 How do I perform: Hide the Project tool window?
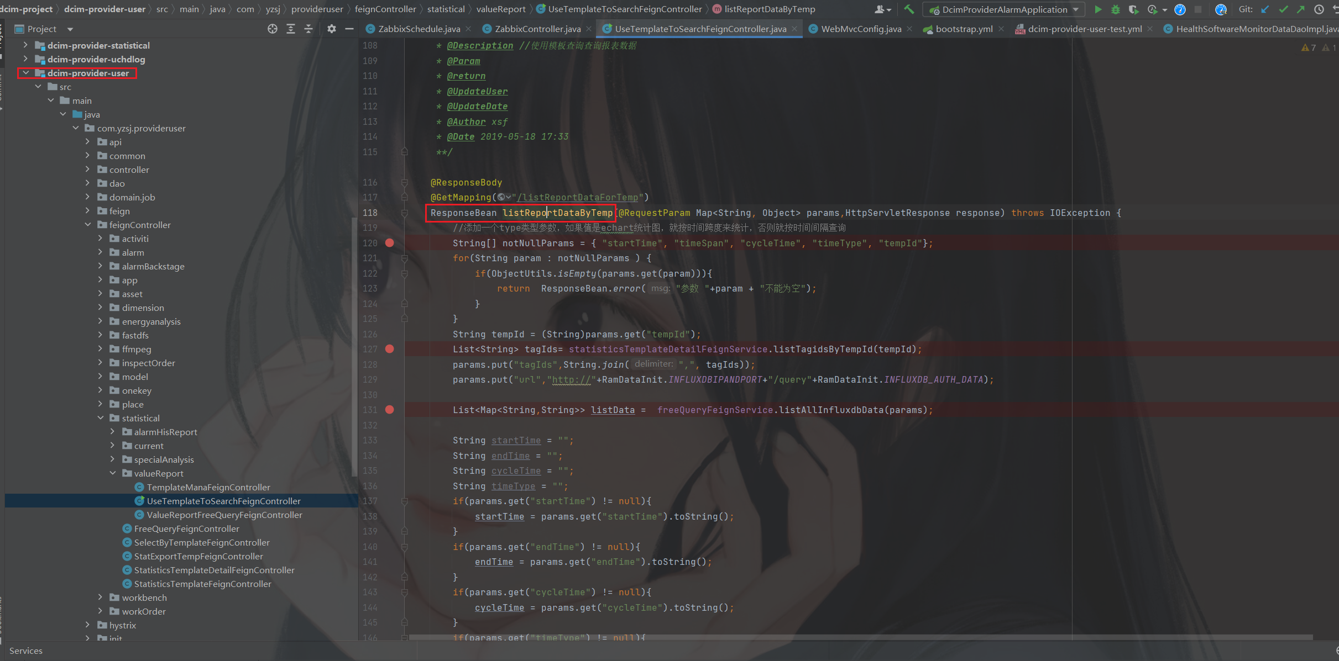(349, 29)
